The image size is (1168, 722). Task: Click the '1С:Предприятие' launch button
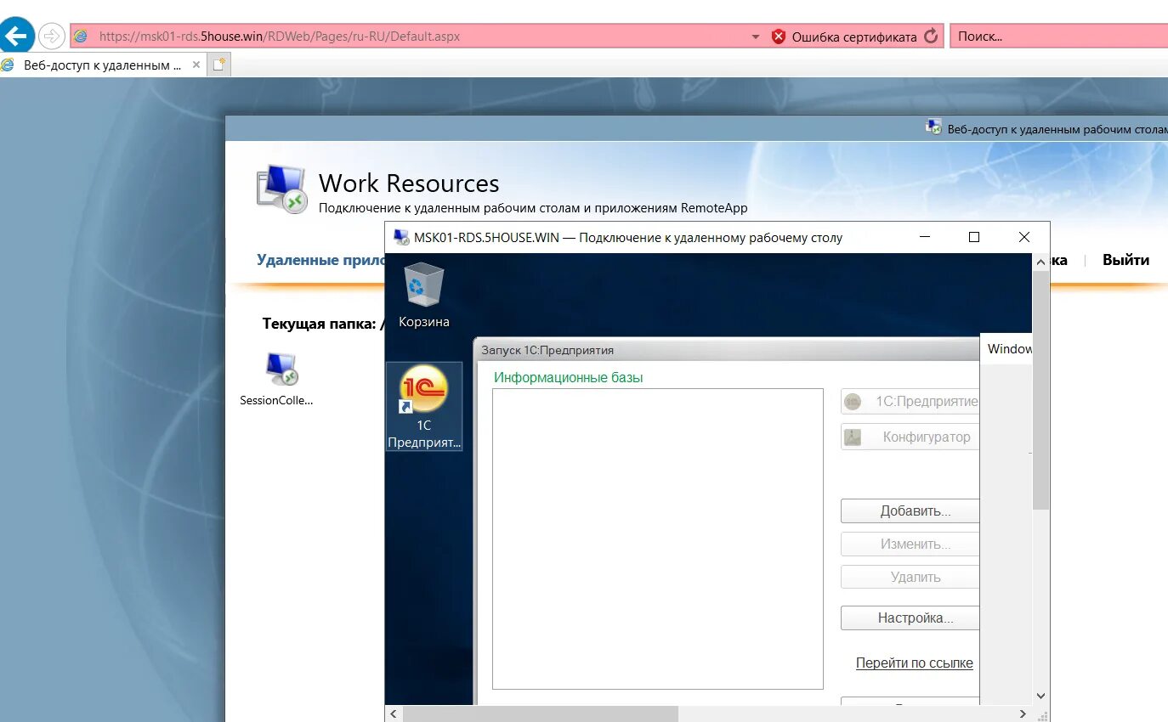tap(910, 402)
